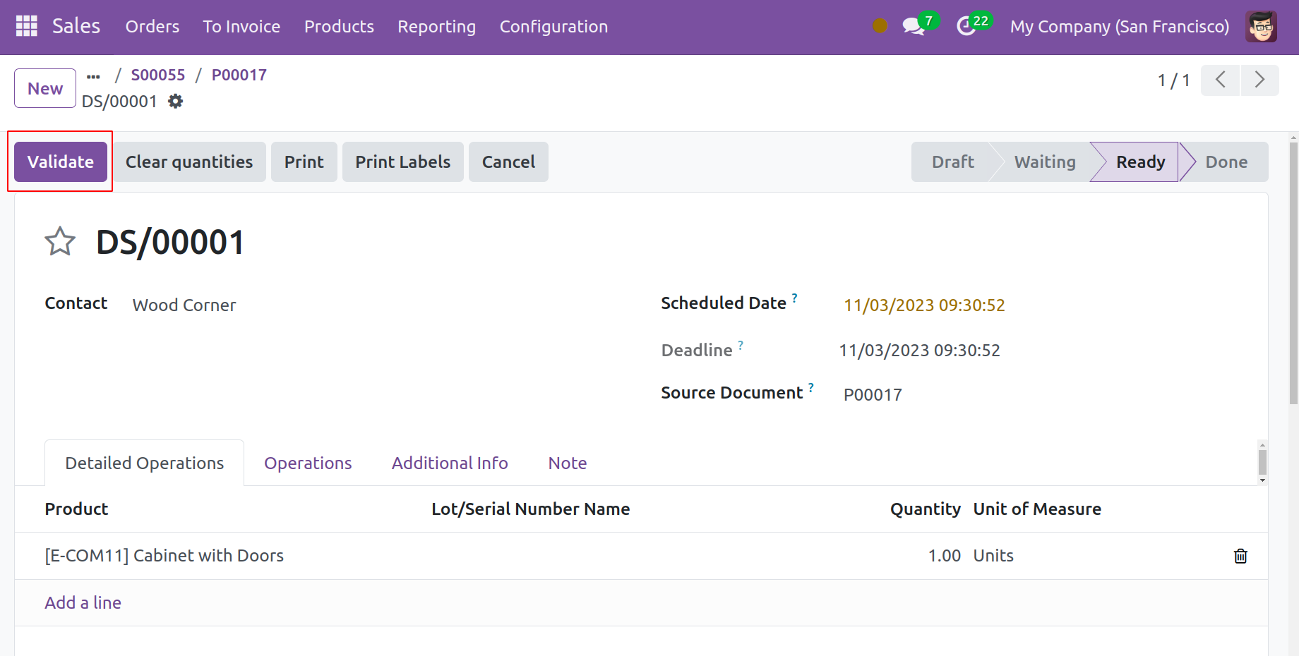This screenshot has height=656, width=1299.
Task: Click Clear quantities
Action: pyautogui.click(x=189, y=162)
